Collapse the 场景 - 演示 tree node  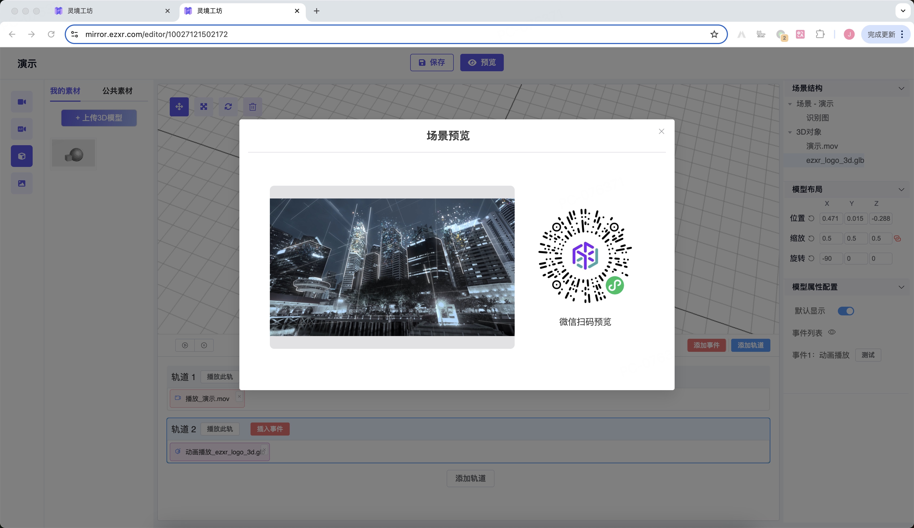click(x=790, y=104)
